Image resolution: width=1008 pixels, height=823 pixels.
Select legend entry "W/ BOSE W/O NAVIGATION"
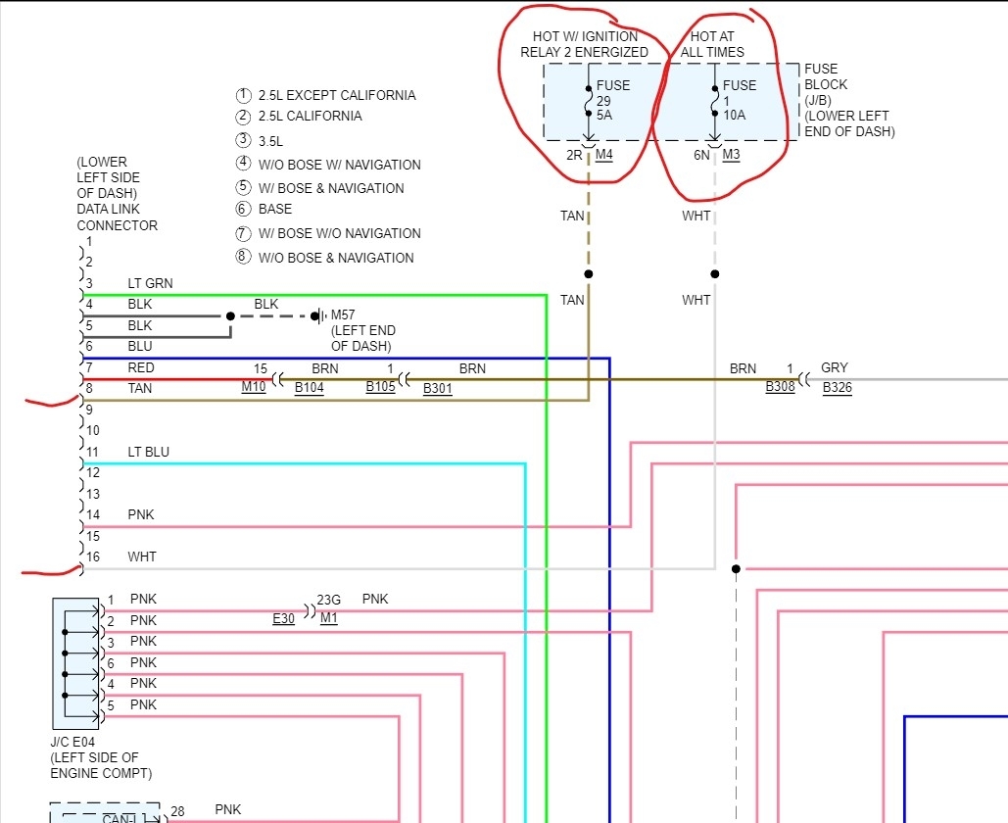click(328, 233)
